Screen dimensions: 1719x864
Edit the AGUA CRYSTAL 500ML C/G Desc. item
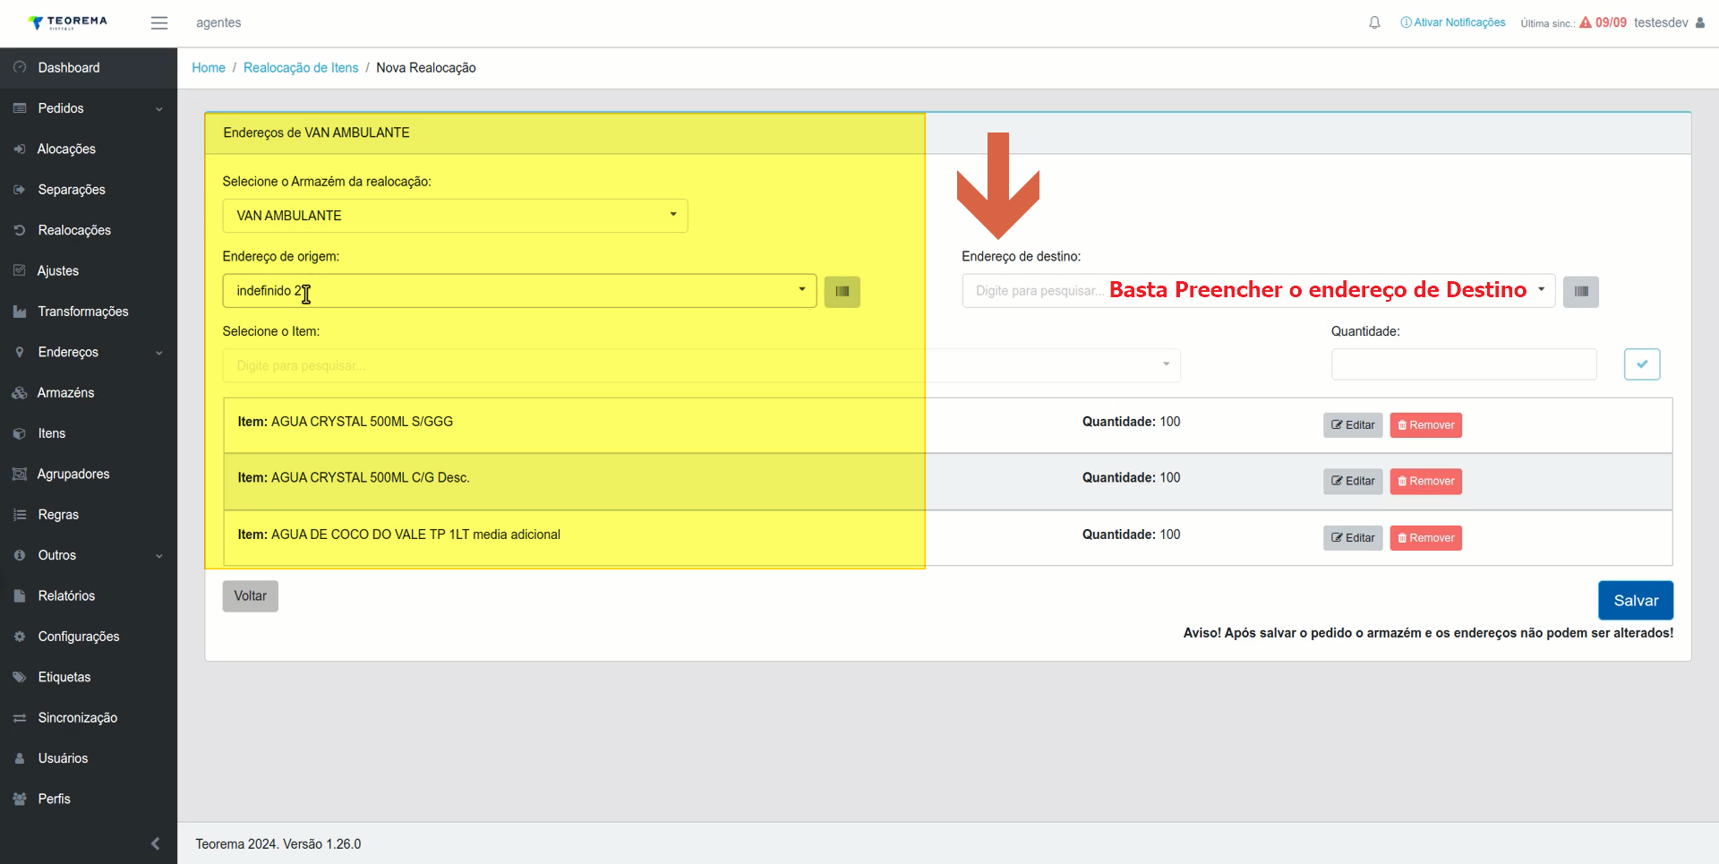click(1353, 482)
